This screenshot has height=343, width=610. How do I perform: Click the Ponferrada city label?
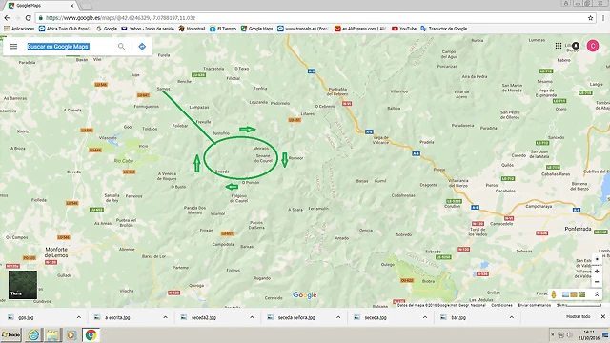pyautogui.click(x=578, y=229)
